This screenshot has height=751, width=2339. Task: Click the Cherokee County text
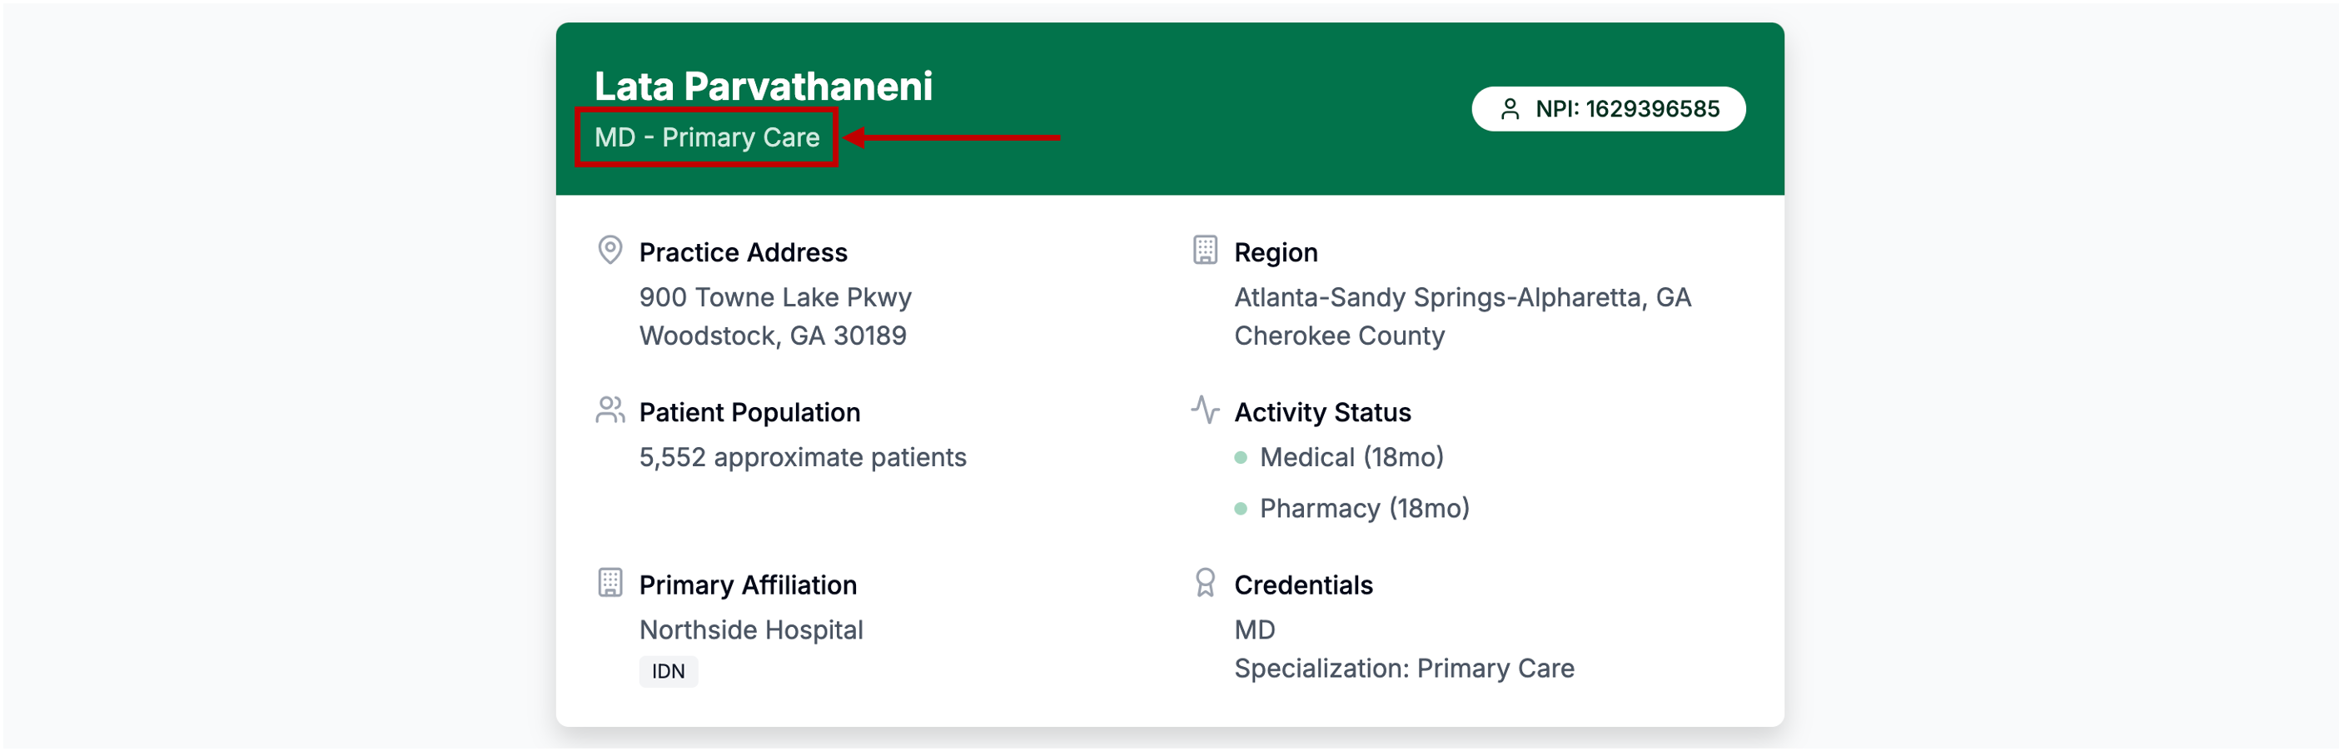[1338, 336]
